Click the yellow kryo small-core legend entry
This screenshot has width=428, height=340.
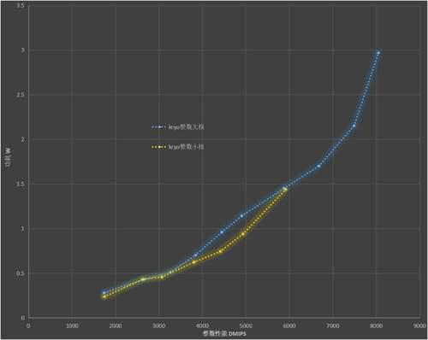point(177,147)
